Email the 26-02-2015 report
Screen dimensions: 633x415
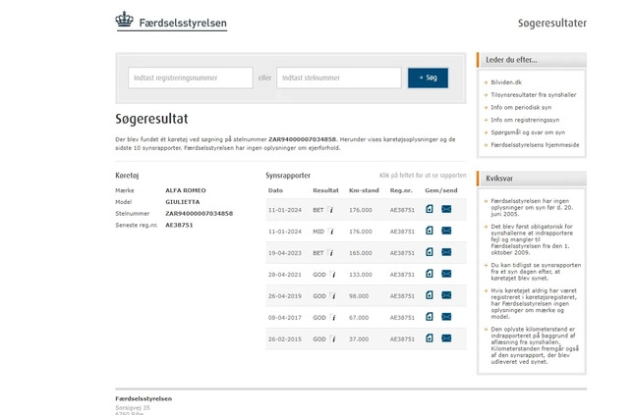tap(446, 338)
